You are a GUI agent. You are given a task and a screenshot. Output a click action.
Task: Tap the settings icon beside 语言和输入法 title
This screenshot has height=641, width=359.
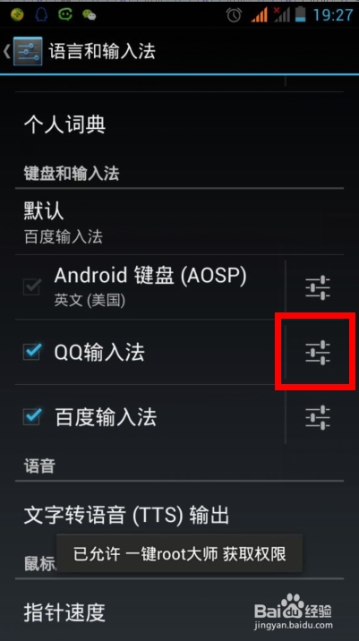(x=28, y=52)
